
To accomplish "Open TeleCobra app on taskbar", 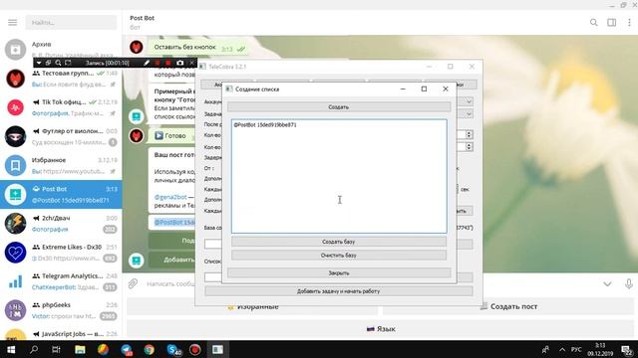I will click(217, 349).
